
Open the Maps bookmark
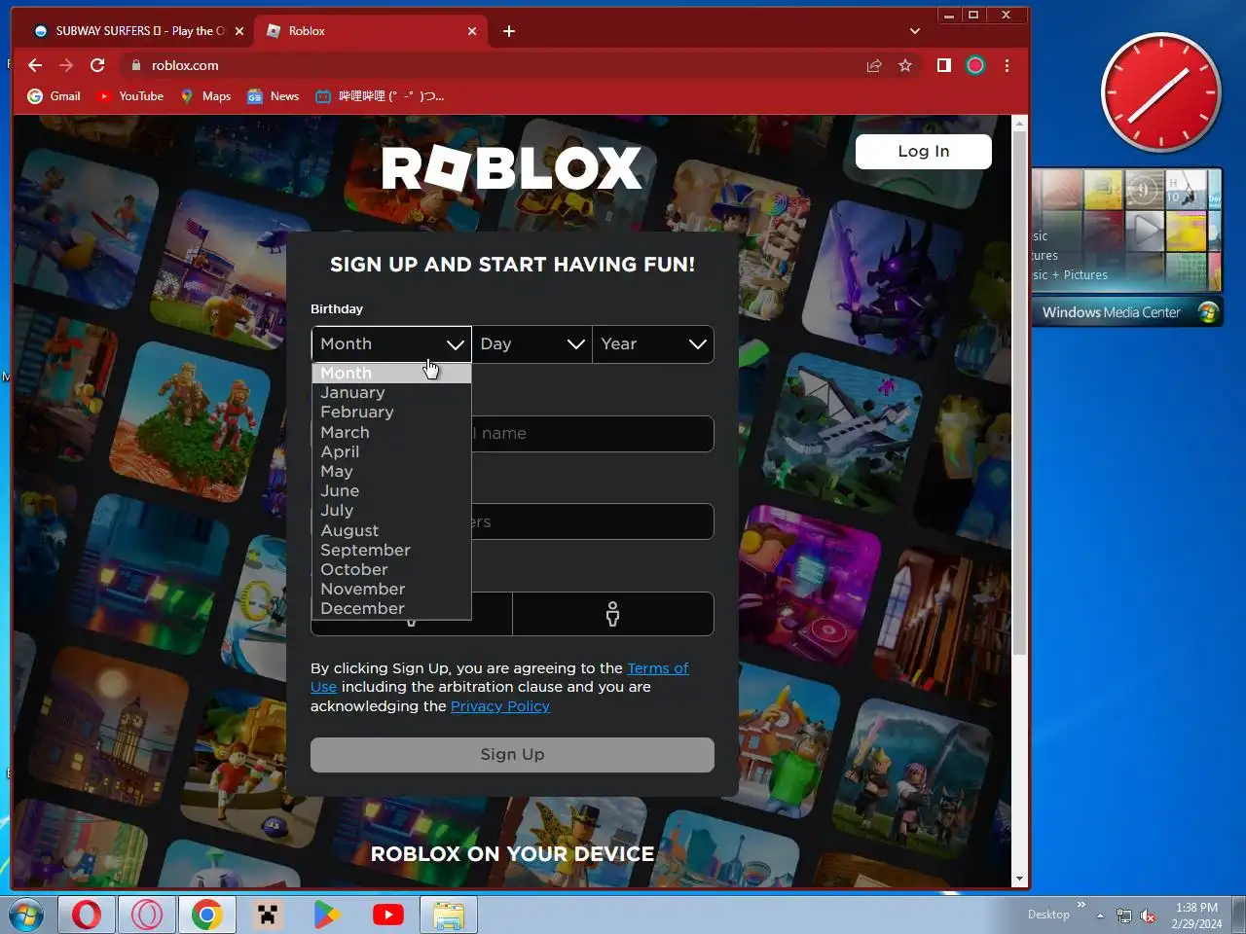(205, 96)
